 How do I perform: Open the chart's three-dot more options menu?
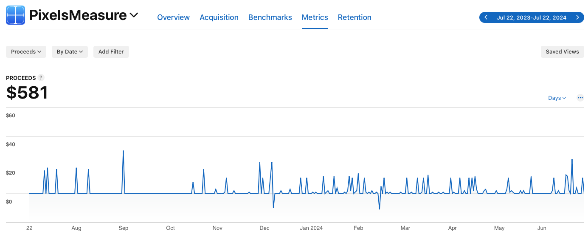pos(580,98)
